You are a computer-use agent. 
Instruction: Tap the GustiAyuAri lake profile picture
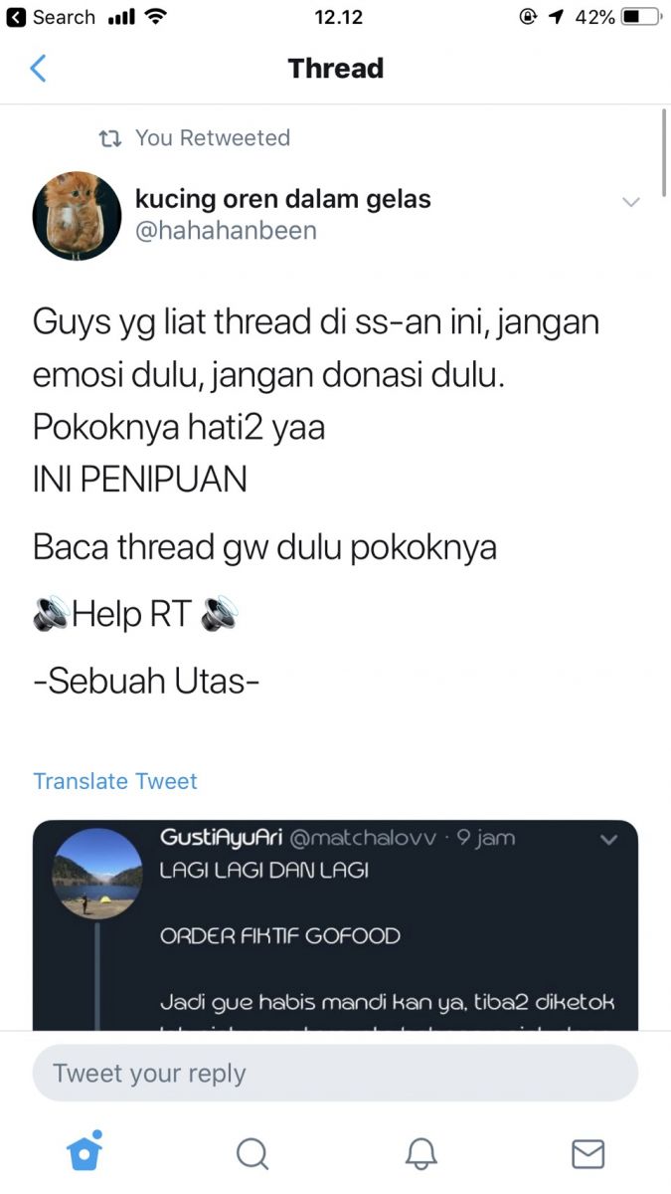click(95, 875)
